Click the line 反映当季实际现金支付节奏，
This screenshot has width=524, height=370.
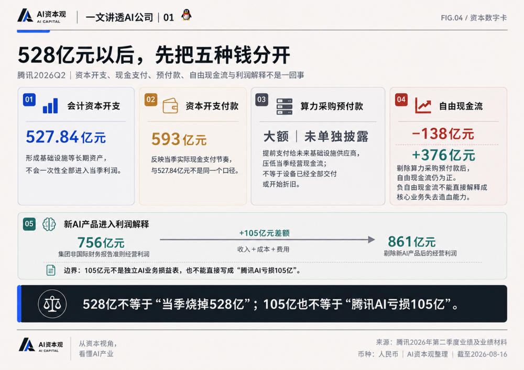click(191, 160)
